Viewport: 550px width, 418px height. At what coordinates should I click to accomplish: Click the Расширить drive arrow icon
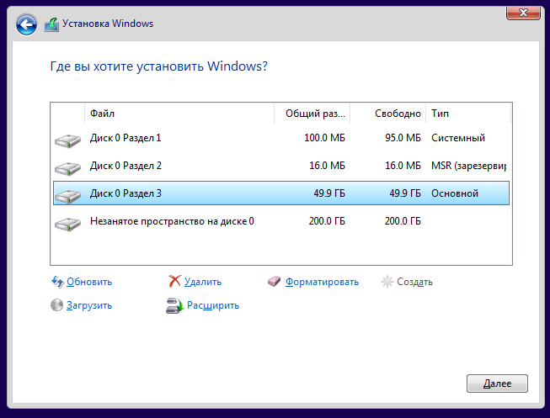(174, 305)
